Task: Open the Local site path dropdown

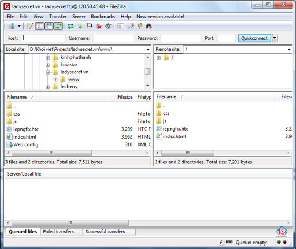Action: pos(148,50)
